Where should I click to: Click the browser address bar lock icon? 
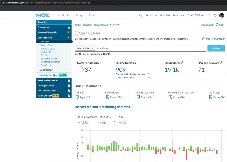(x=4, y=3)
